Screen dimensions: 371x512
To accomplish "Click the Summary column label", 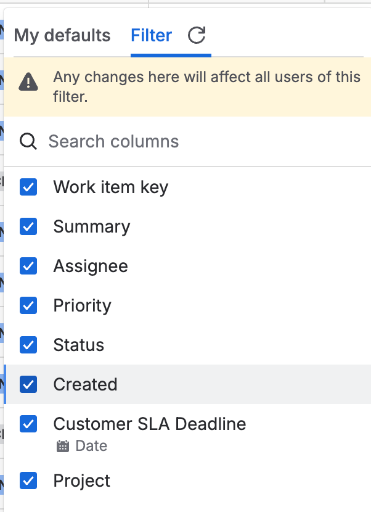I will tap(91, 226).
